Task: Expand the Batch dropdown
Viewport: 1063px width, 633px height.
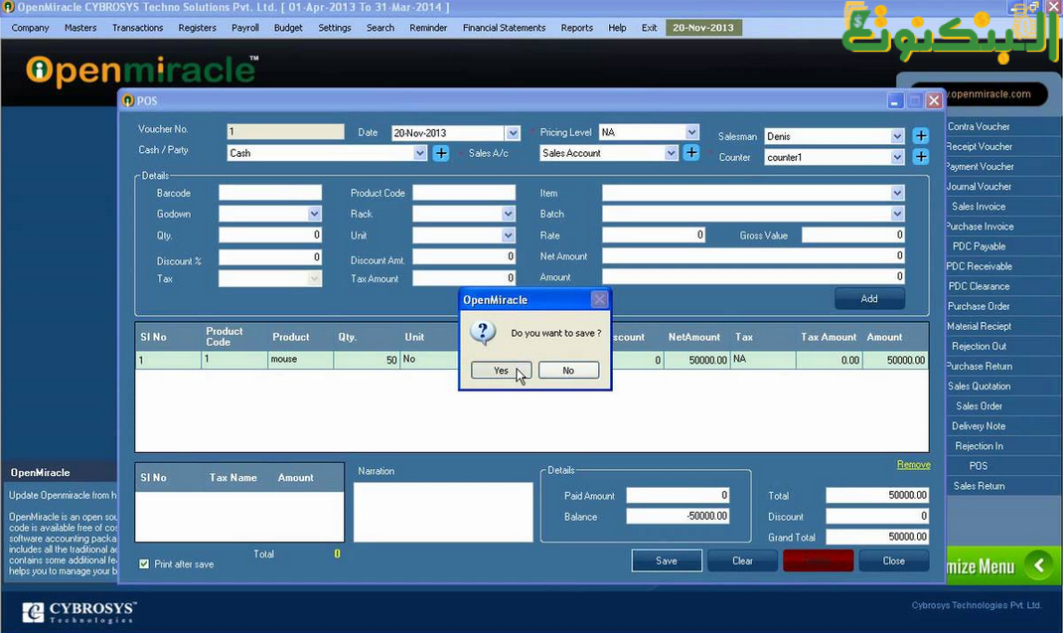Action: tap(897, 214)
